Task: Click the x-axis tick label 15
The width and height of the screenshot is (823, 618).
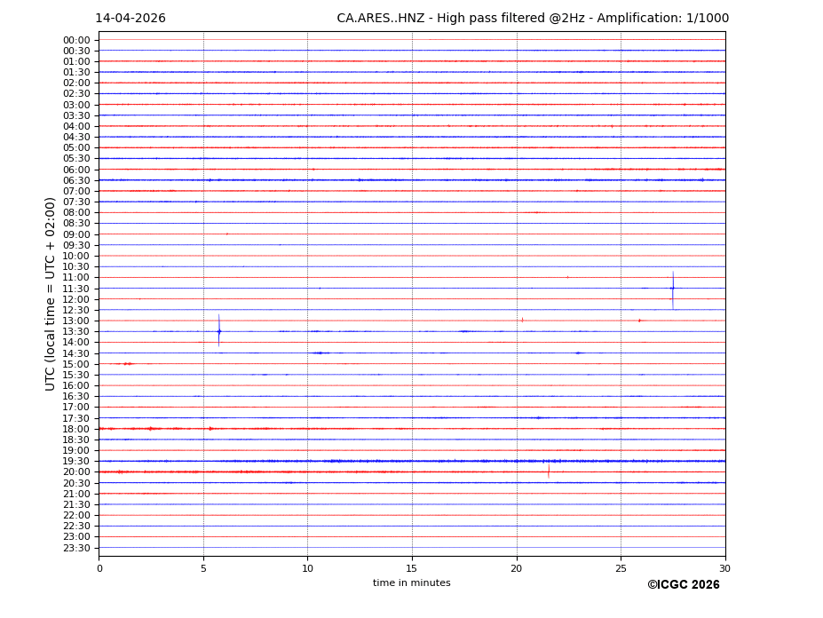Action: tap(412, 567)
